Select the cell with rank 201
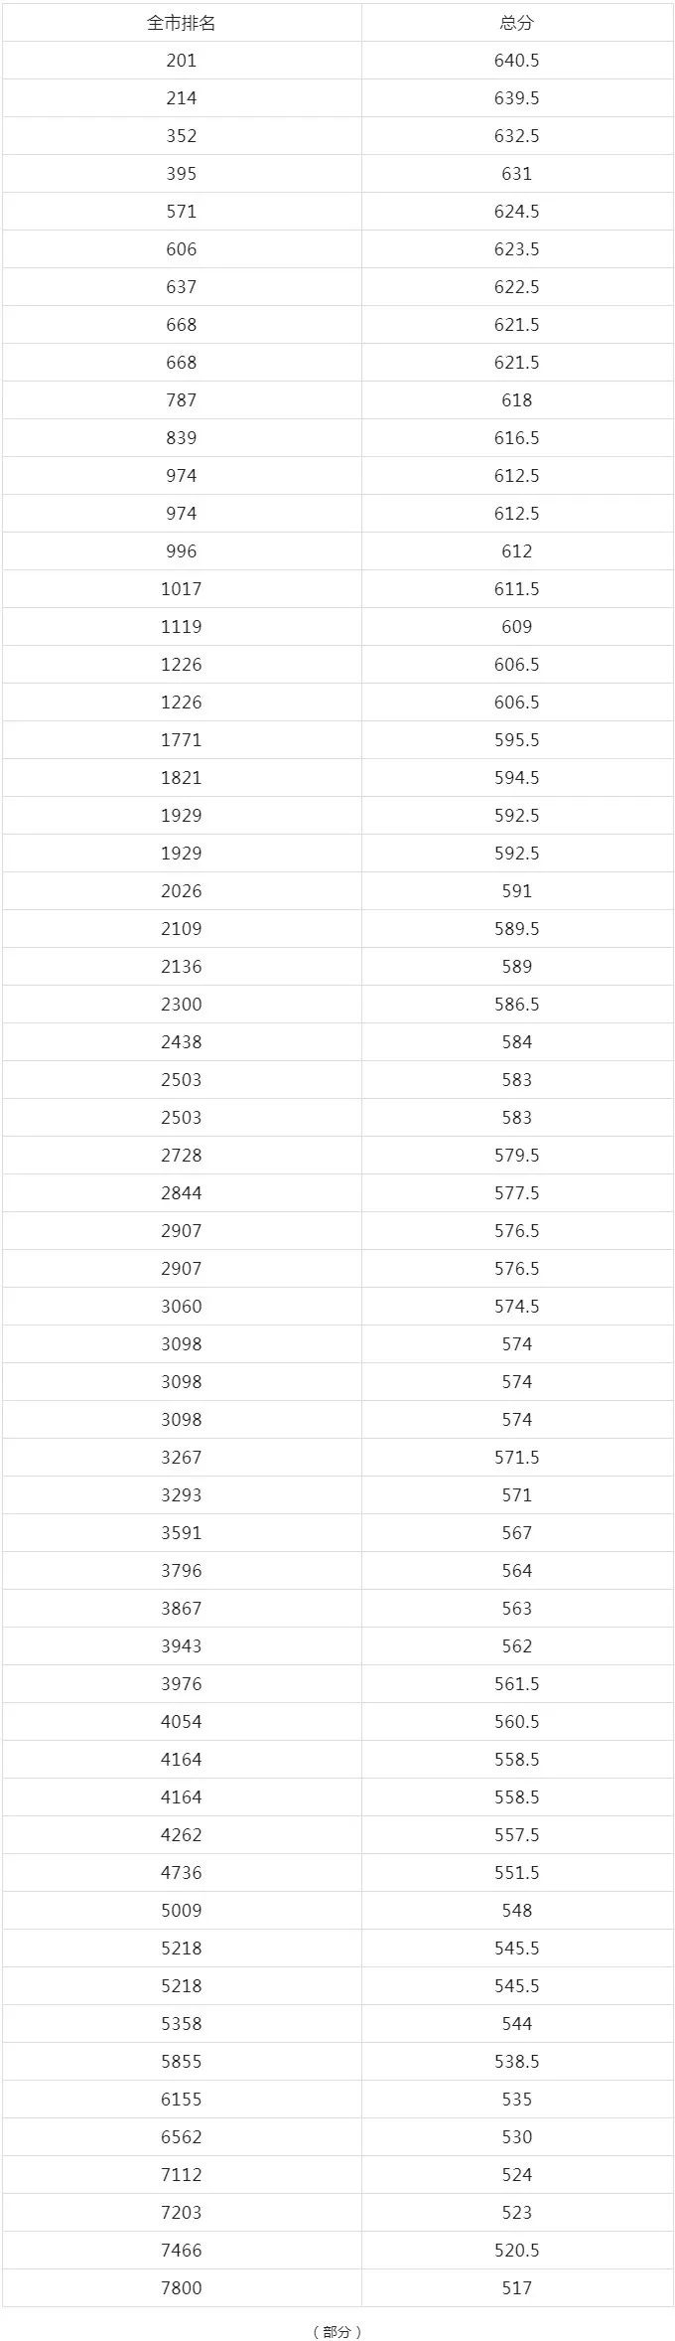Viewport: 675px width, 2341px height. point(182,61)
